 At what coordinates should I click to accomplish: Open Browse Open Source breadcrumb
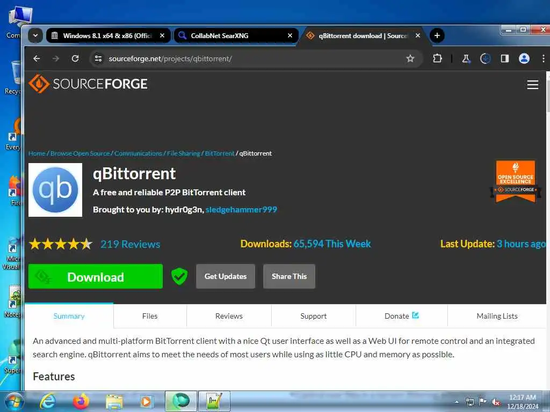click(x=80, y=153)
